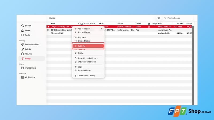Click the Add to Library plus icon
This screenshot has width=214, height=120.
(x=75, y=32)
